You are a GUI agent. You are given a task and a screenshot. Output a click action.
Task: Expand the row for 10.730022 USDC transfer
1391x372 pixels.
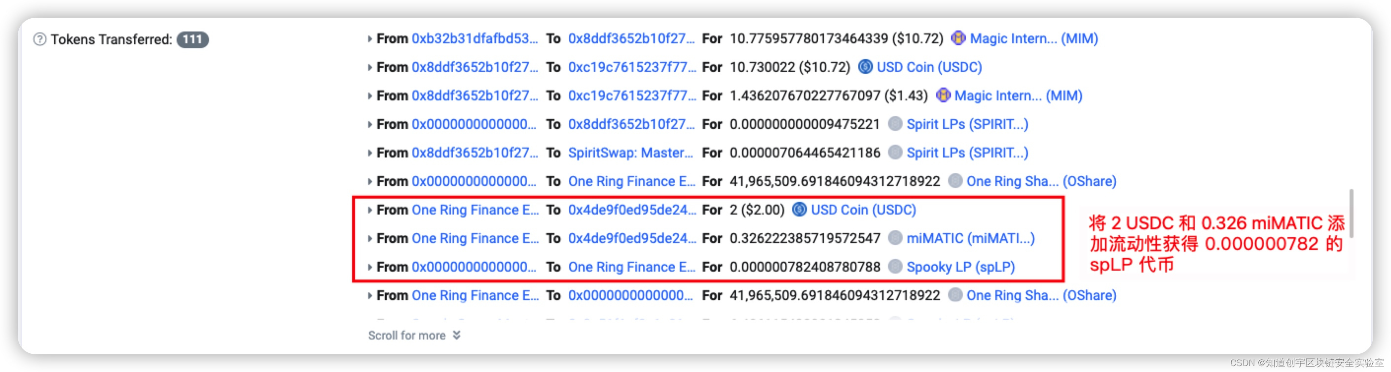point(369,67)
